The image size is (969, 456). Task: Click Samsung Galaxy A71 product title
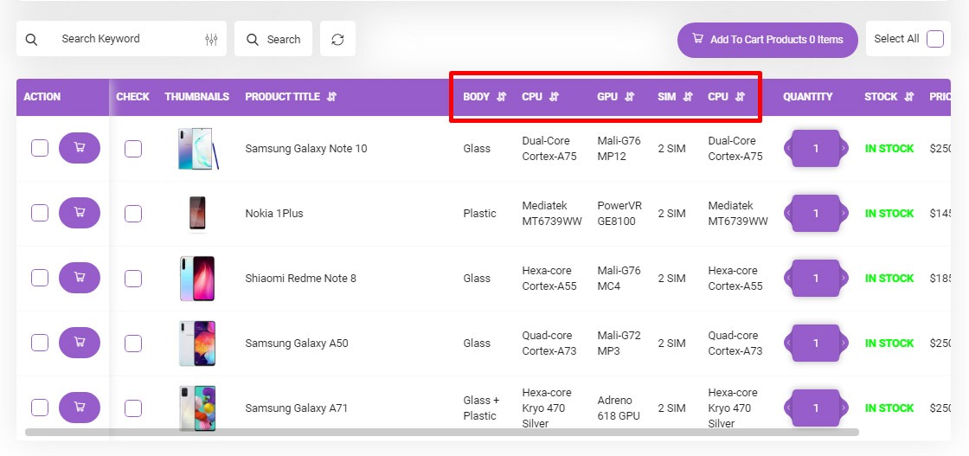pyautogui.click(x=296, y=408)
